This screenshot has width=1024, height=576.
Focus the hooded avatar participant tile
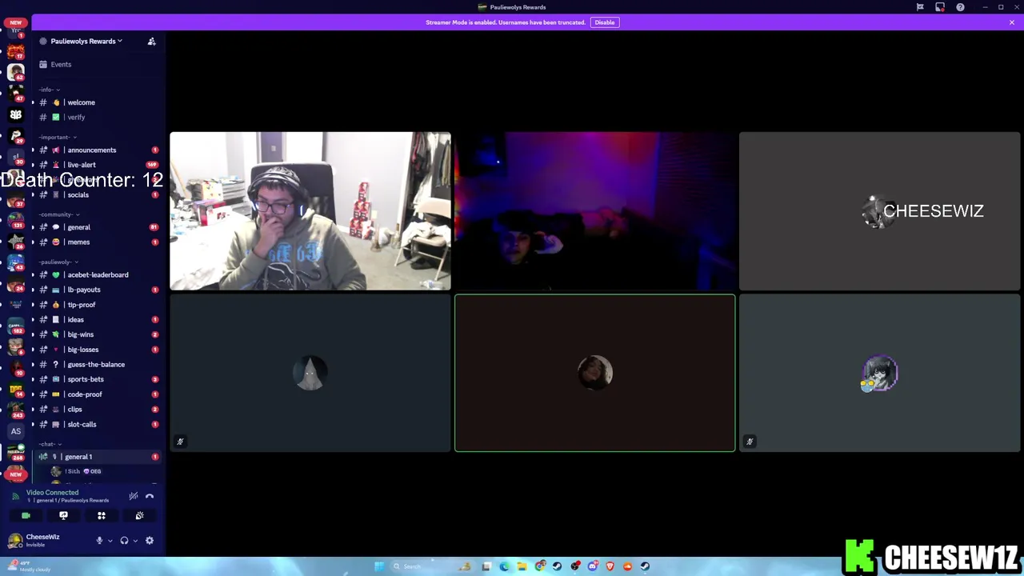coord(310,374)
